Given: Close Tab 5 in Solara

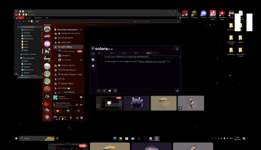Looking at the screenshot, I should (x=156, y=53).
